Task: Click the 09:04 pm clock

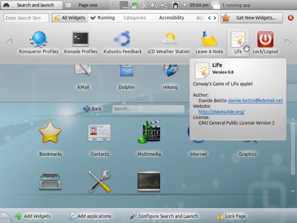Action: click(199, 5)
